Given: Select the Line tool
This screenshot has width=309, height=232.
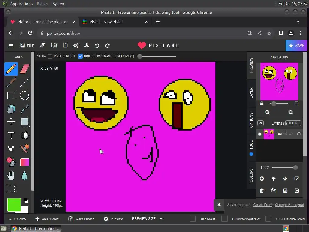Looking at the screenshot, I should click(25, 82).
